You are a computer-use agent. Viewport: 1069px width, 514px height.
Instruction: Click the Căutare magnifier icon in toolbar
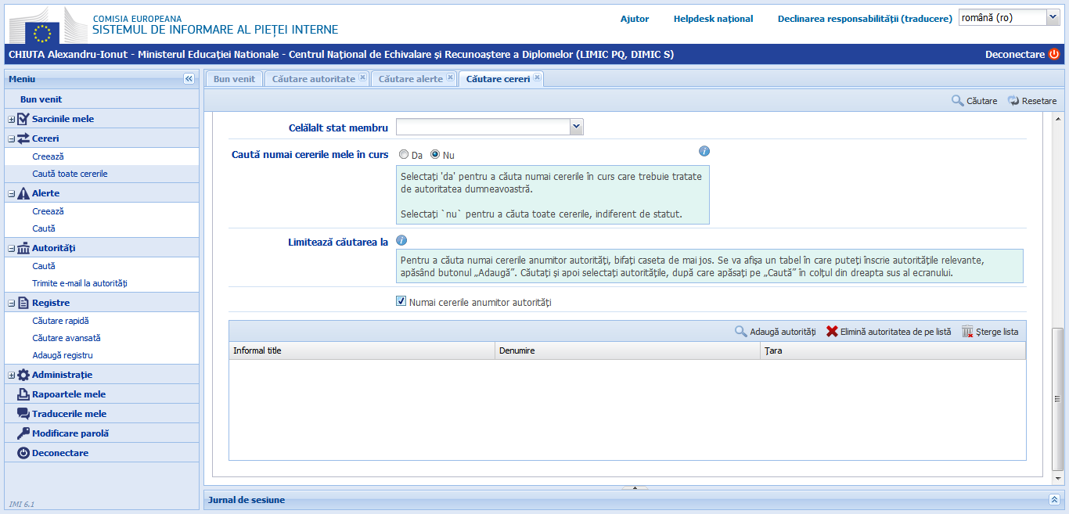coord(957,101)
